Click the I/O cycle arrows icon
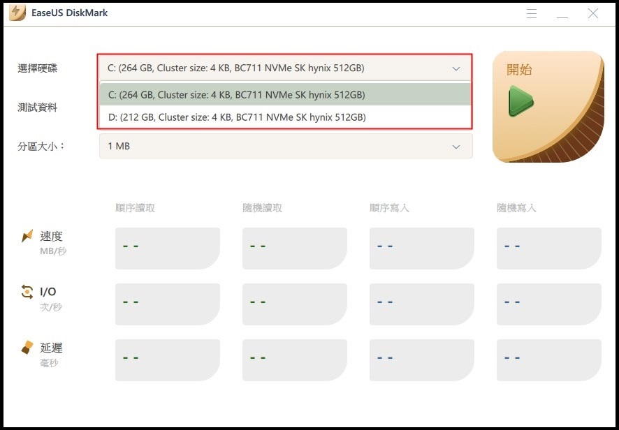The image size is (619, 430). tap(27, 292)
